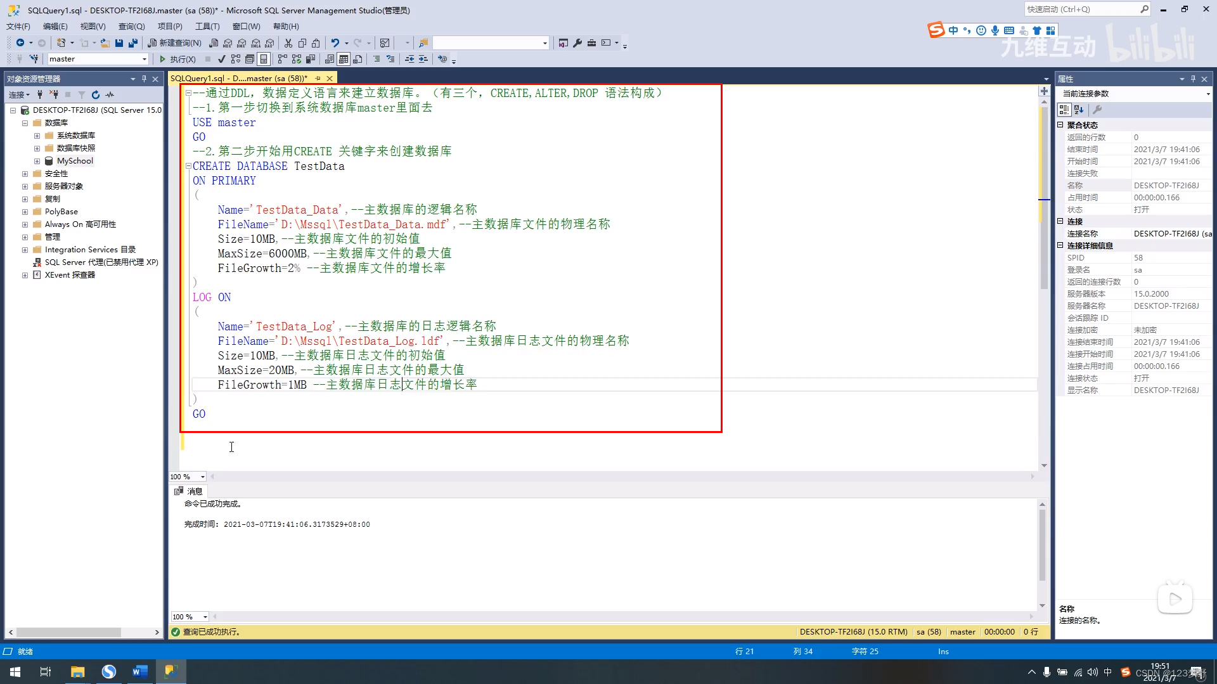Click the Cut scissors icon

[288, 42]
